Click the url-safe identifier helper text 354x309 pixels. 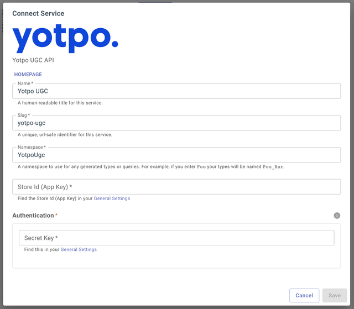[65, 135]
